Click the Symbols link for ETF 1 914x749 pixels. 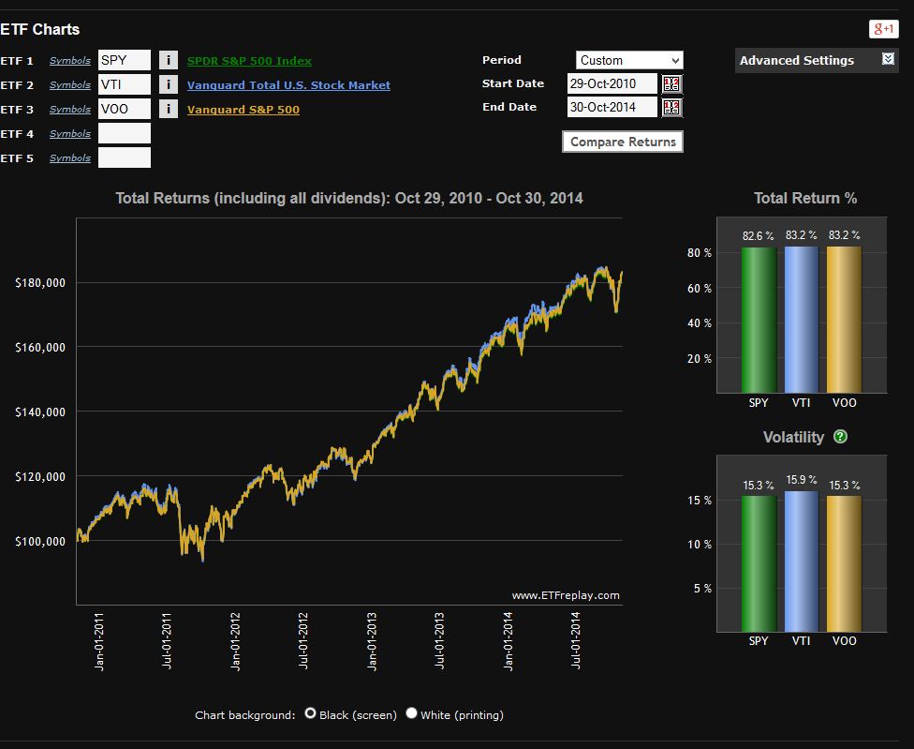(70, 61)
